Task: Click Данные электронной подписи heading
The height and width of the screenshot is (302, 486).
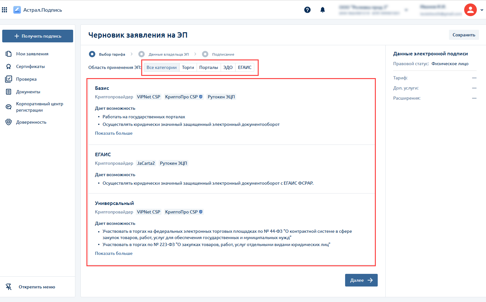Action: [x=430, y=54]
